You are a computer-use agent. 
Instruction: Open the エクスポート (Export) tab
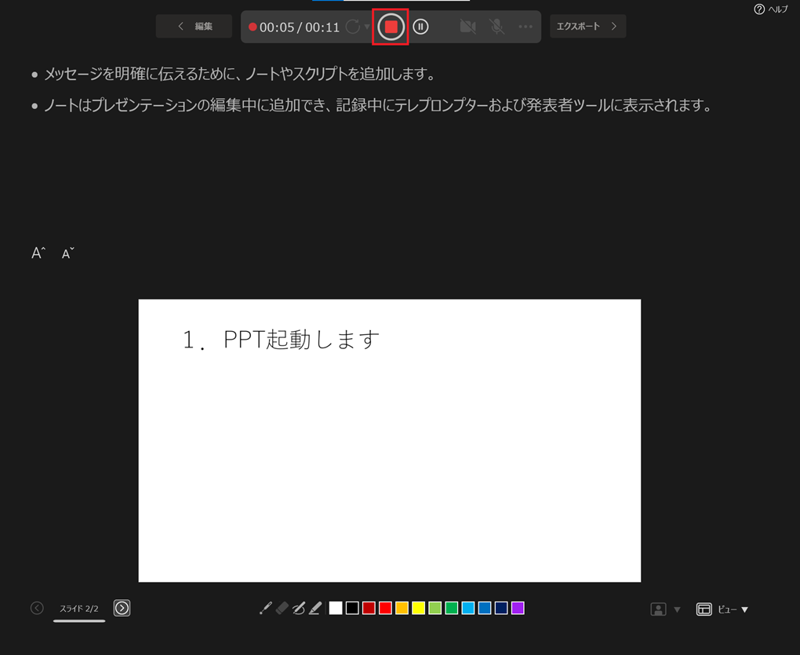pyautogui.click(x=587, y=27)
